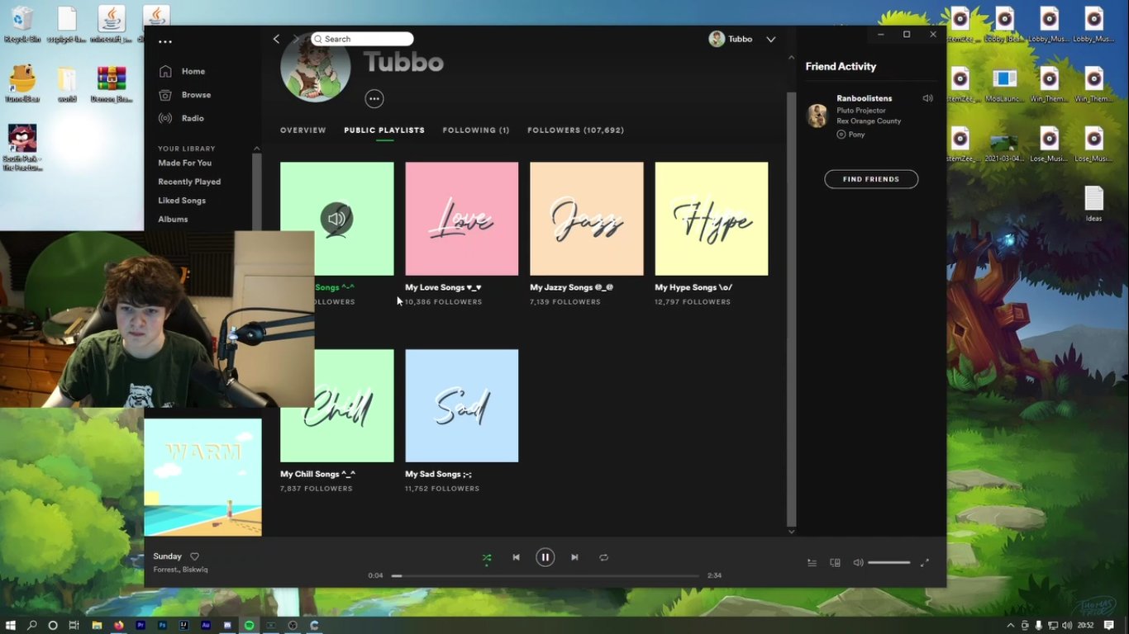The height and width of the screenshot is (634, 1129).
Task: Open the Ranboolistens friend profile
Action: pyautogui.click(x=864, y=98)
